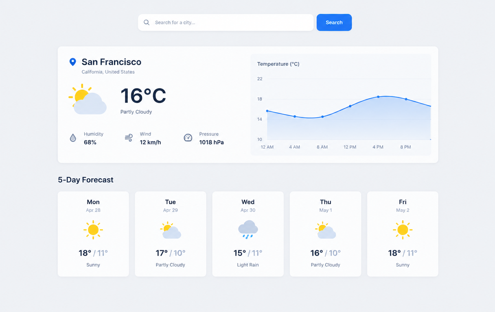Click the 'May 1' date
Screen dimensions: 495x312
[x=326, y=210]
